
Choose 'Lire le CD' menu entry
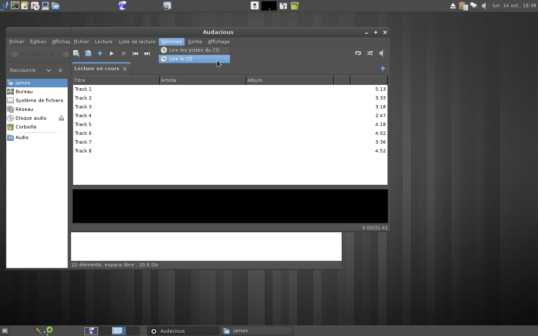(x=194, y=59)
